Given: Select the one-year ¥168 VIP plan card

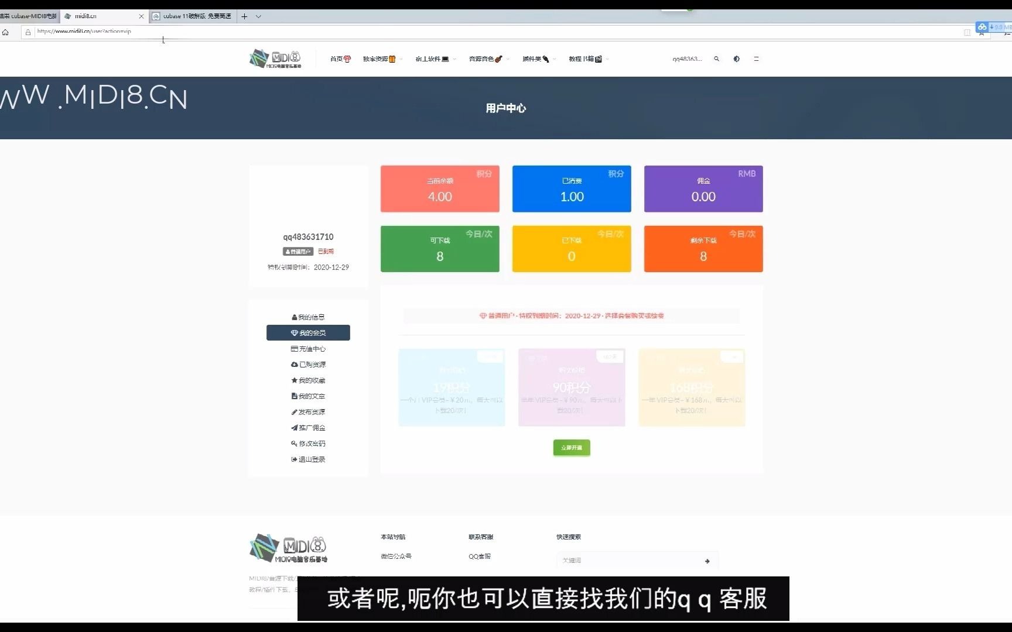Looking at the screenshot, I should [x=692, y=387].
